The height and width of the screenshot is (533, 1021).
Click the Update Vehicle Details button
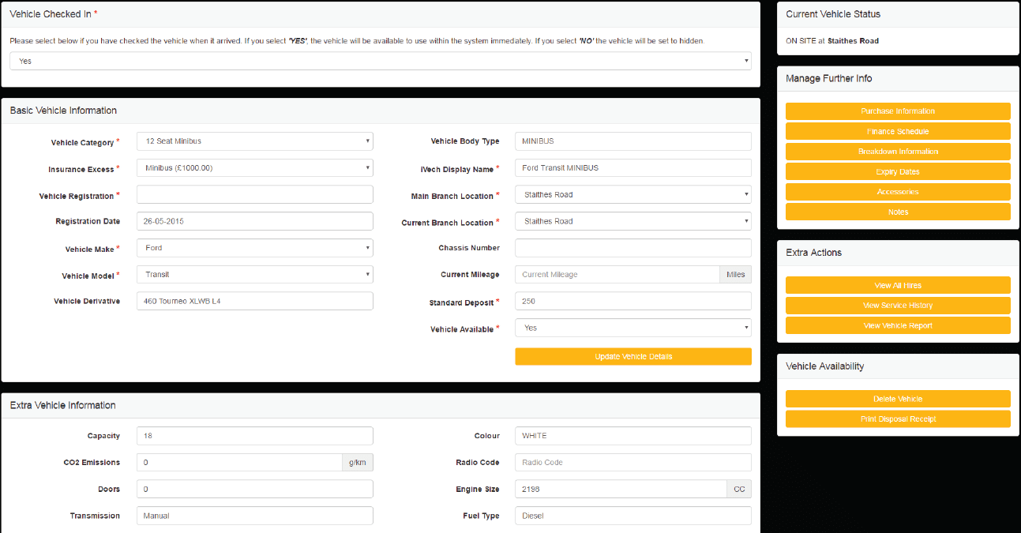click(632, 357)
